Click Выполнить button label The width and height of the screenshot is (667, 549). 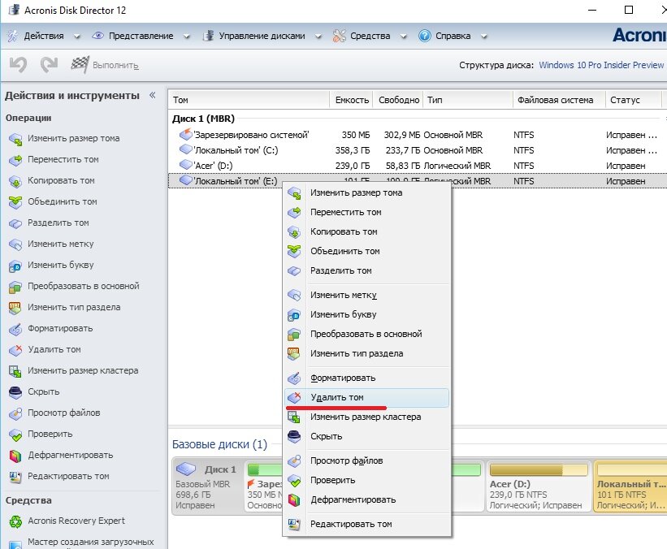(115, 66)
